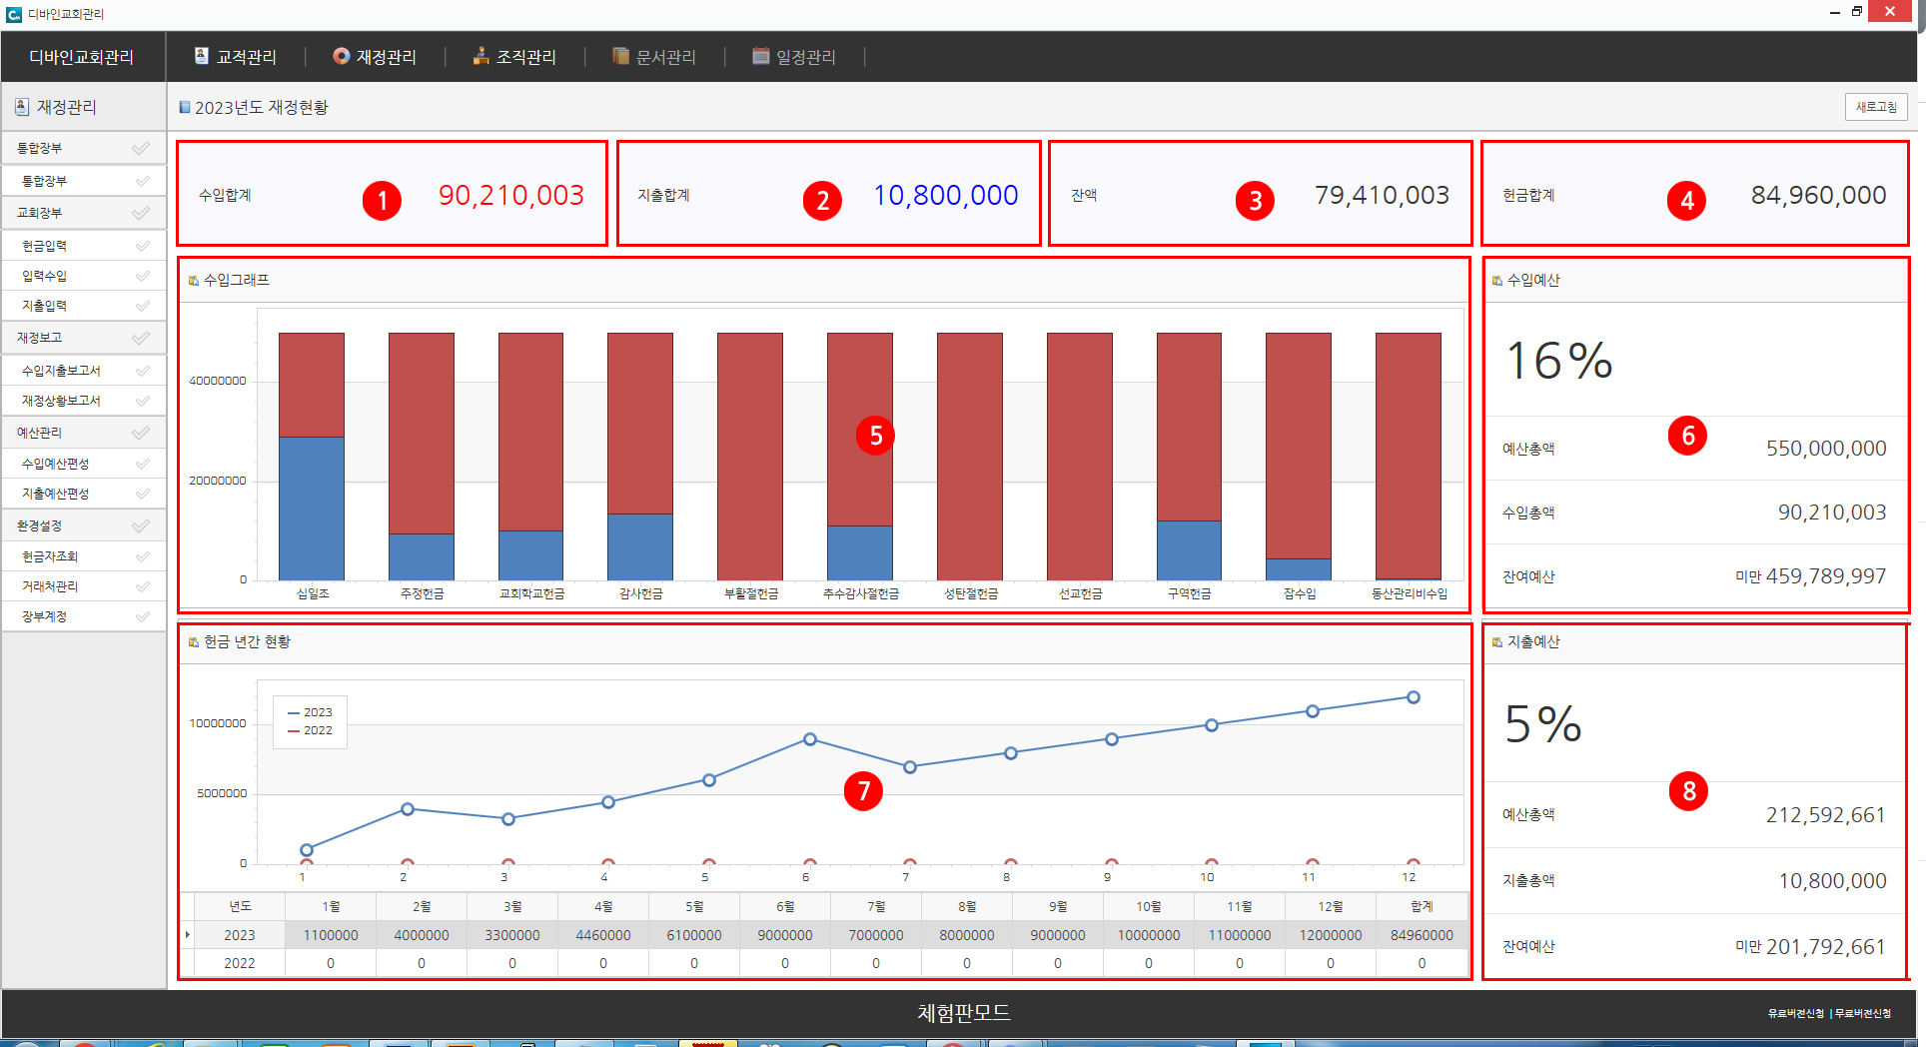This screenshot has width=1926, height=1047.
Task: Toggle the checkmark next to 거래처관리
Action: tap(143, 586)
